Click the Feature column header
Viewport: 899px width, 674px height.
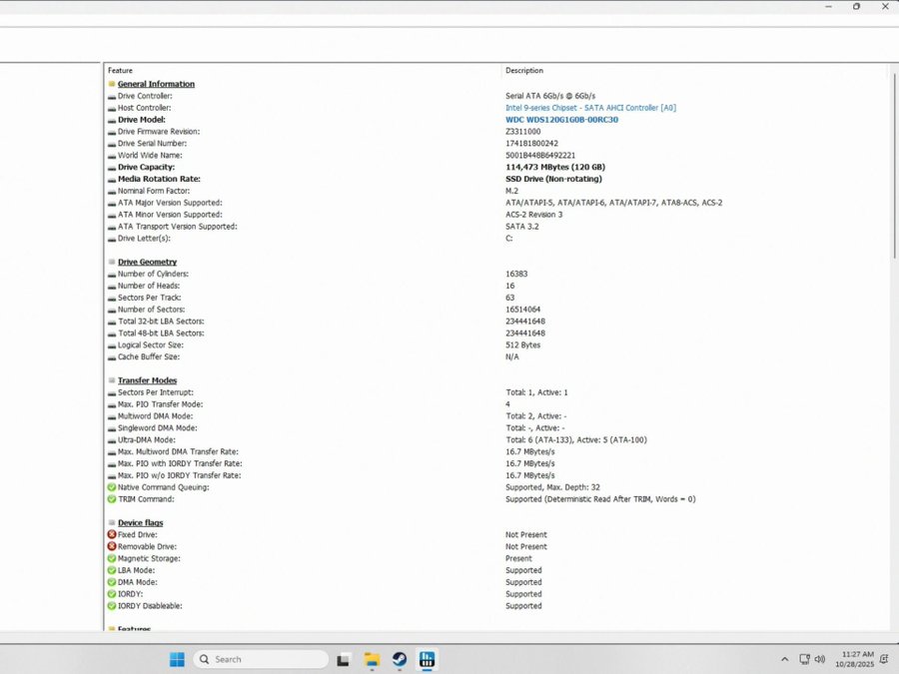[x=120, y=71]
